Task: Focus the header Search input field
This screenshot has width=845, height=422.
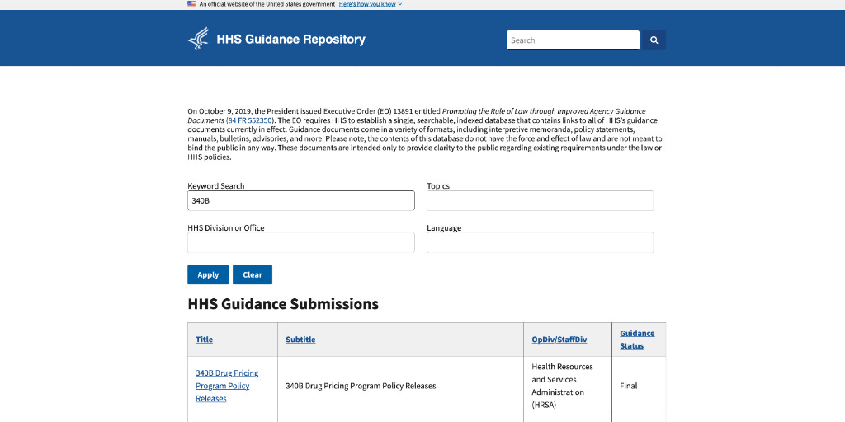Action: pyautogui.click(x=573, y=40)
